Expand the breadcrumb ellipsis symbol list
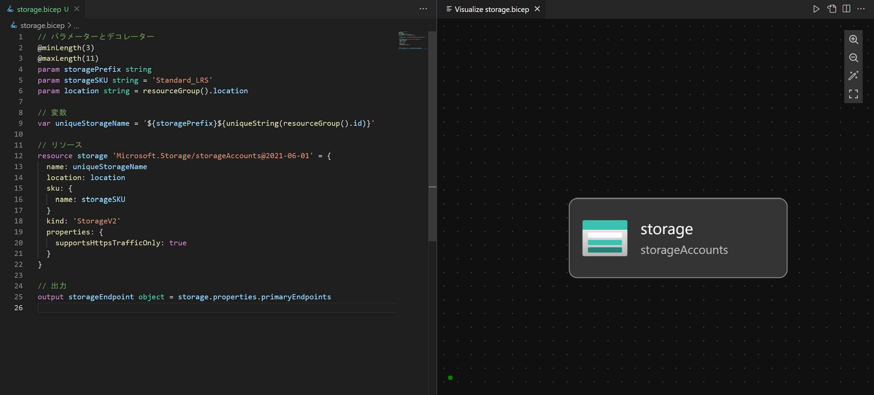874x395 pixels. [x=76, y=26]
